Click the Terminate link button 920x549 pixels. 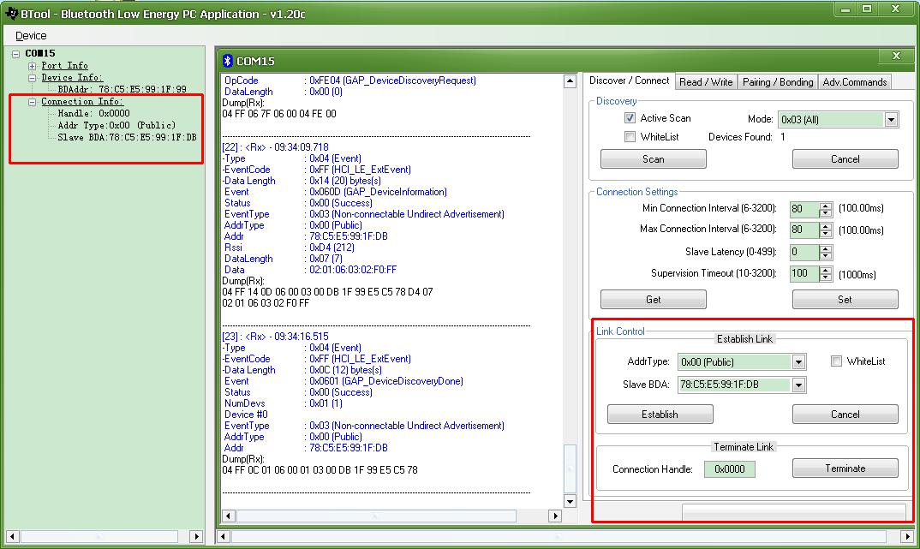[845, 468]
